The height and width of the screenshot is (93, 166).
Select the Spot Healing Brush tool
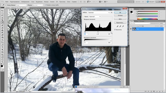point(2,25)
